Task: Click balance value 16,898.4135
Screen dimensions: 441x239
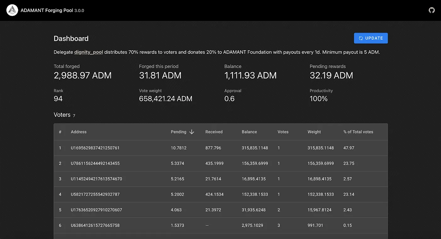Action: [x=254, y=179]
